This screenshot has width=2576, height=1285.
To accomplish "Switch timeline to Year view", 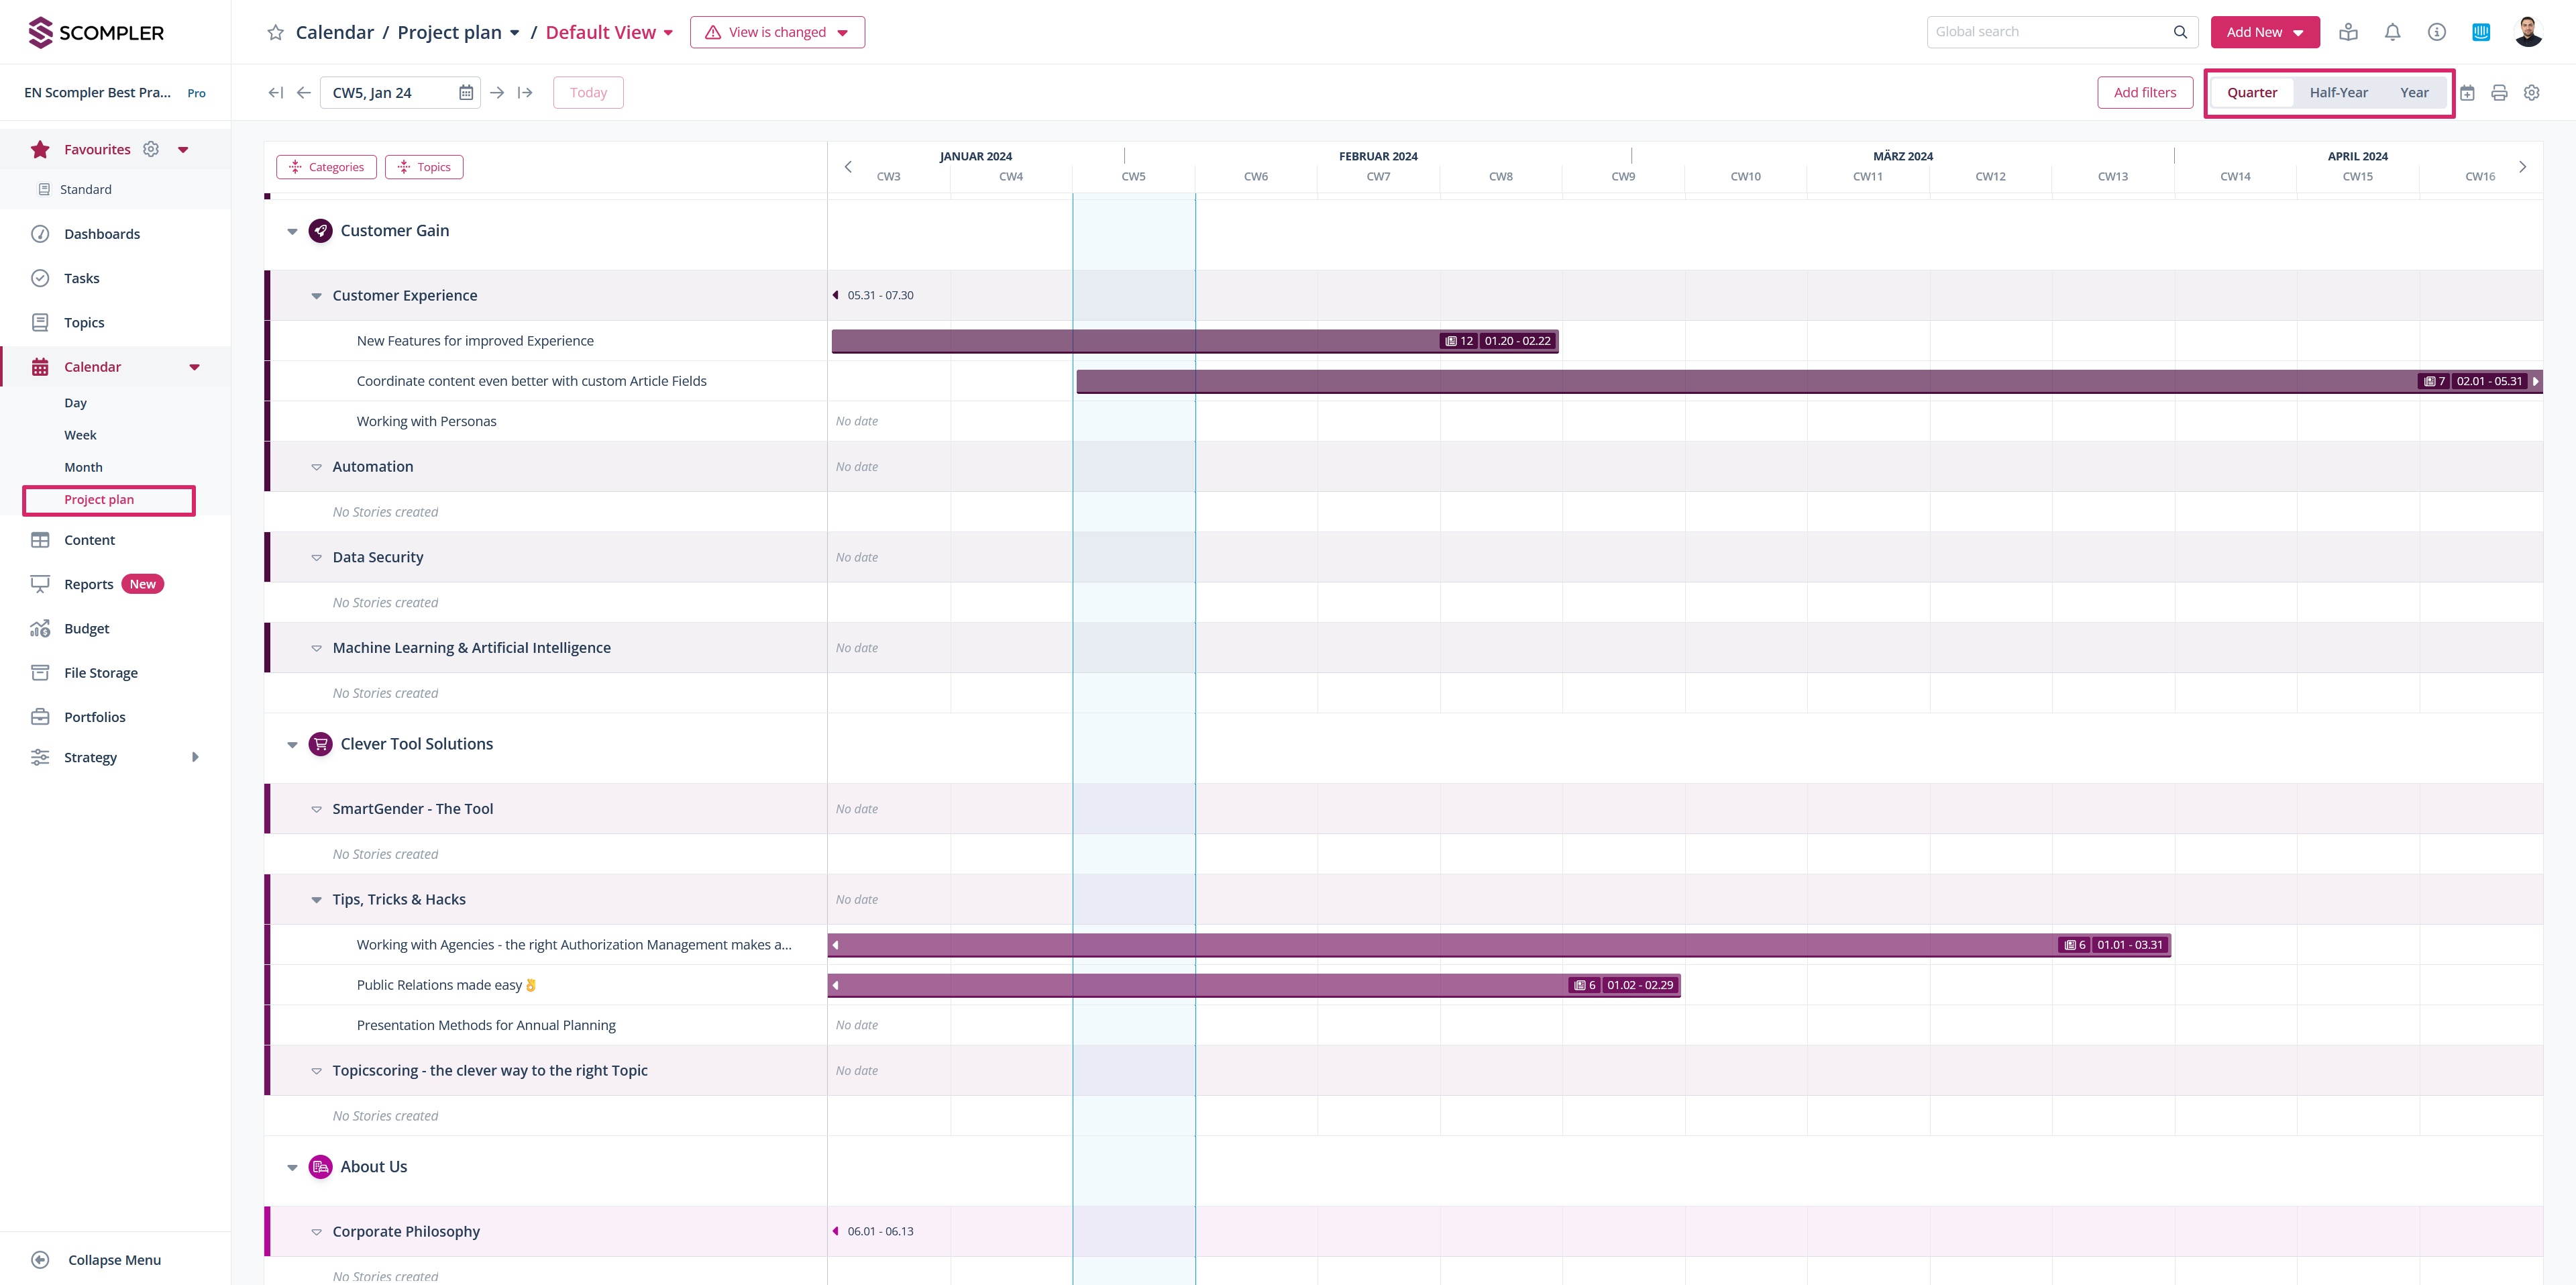I will (2414, 93).
